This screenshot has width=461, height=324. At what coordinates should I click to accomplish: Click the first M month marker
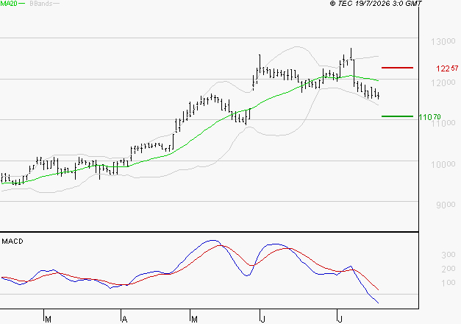[49, 320]
